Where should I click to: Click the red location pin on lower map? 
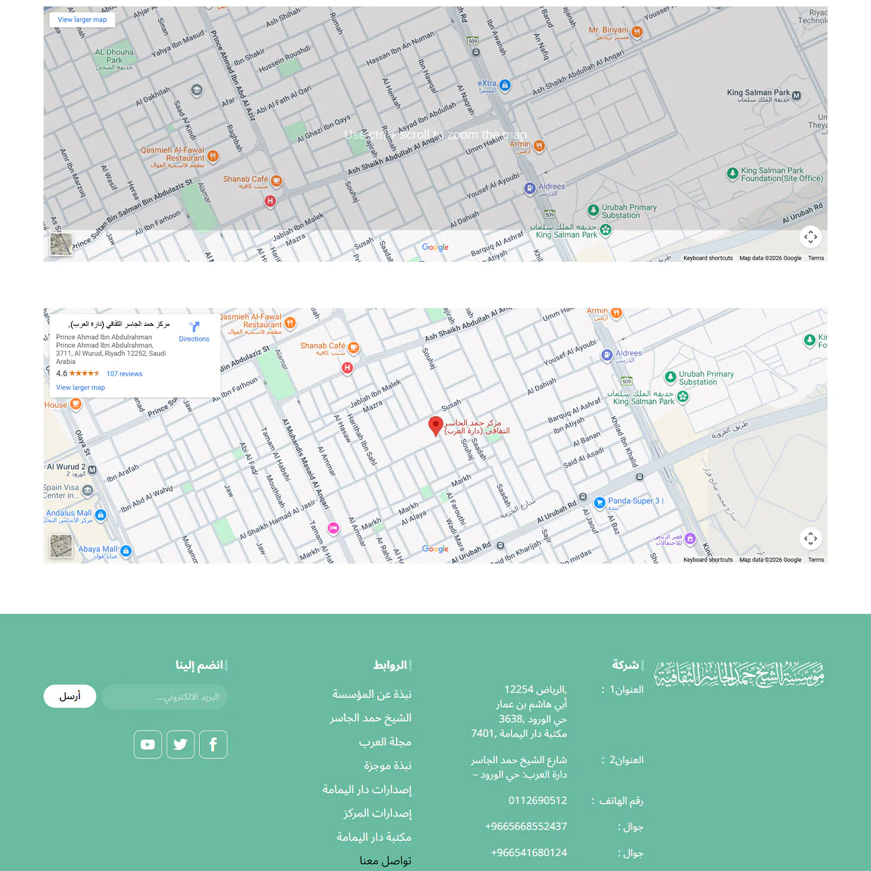(x=435, y=426)
